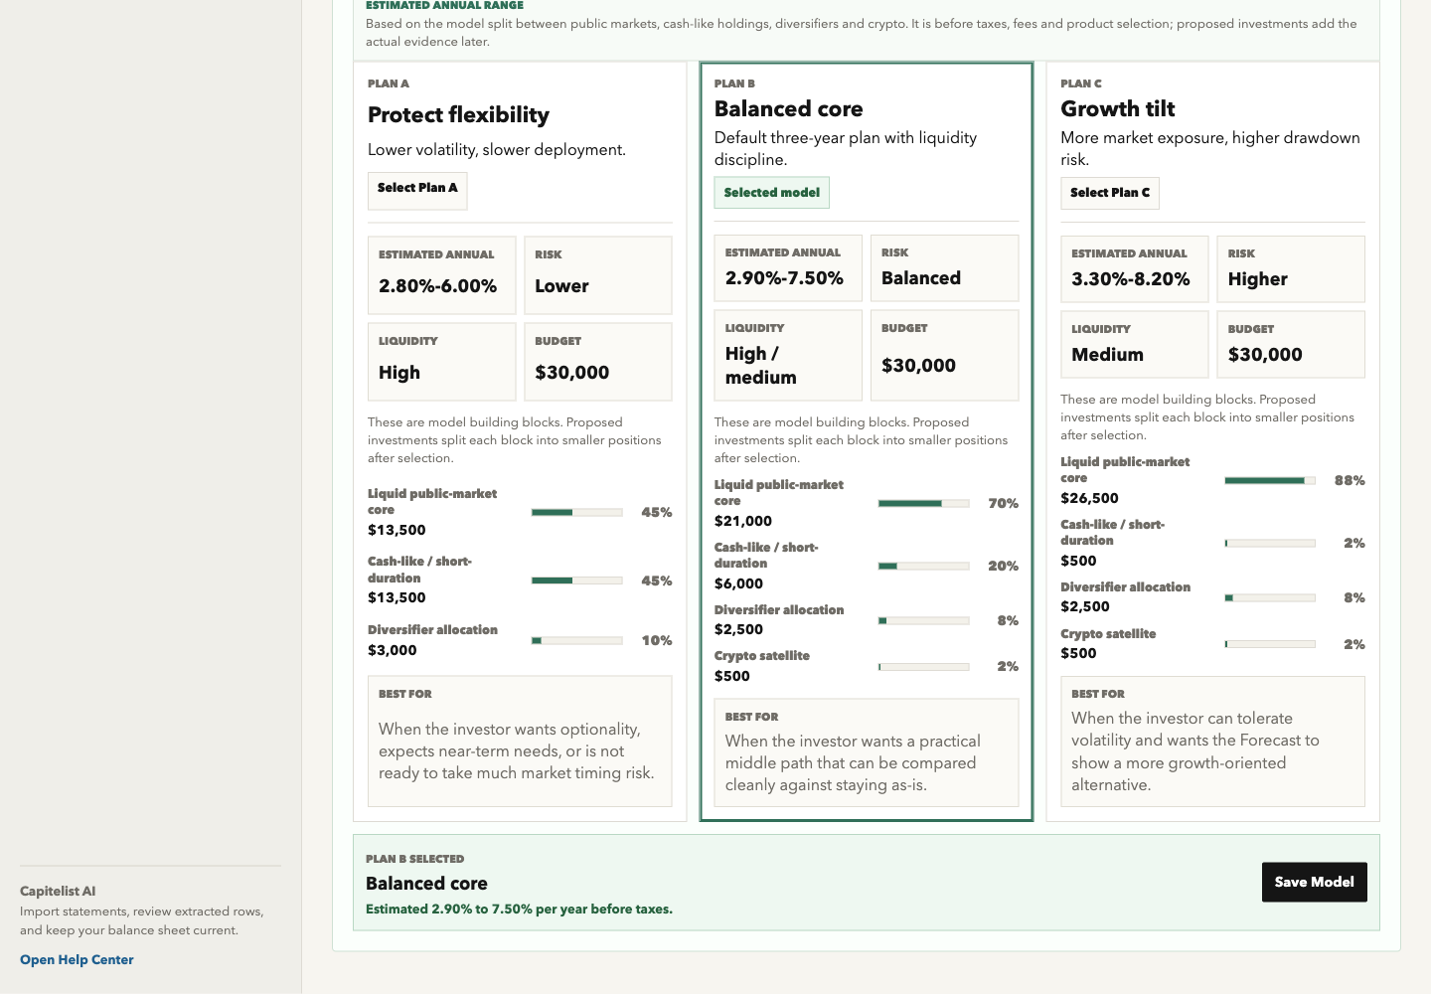Click the Balanced core plan title
1431x994 pixels.
(x=788, y=108)
